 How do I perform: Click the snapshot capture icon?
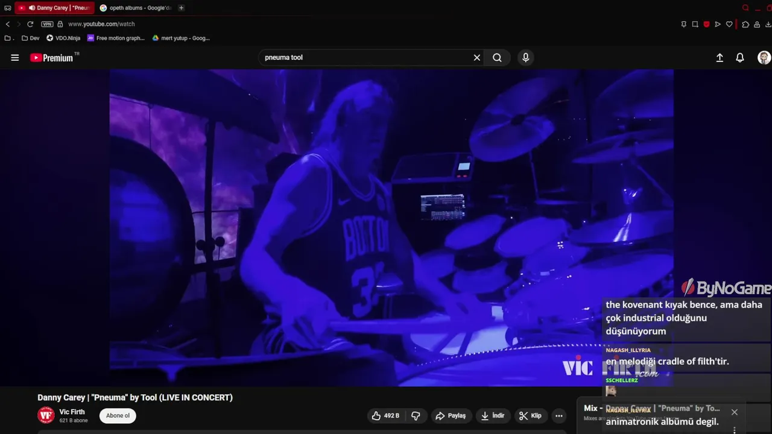(x=695, y=24)
